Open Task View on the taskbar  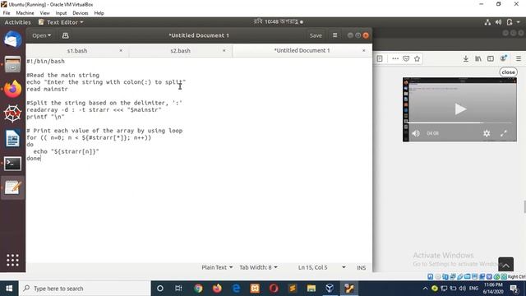click(178, 289)
